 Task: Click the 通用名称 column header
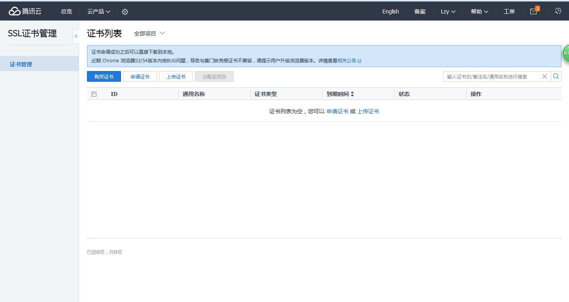(x=194, y=94)
